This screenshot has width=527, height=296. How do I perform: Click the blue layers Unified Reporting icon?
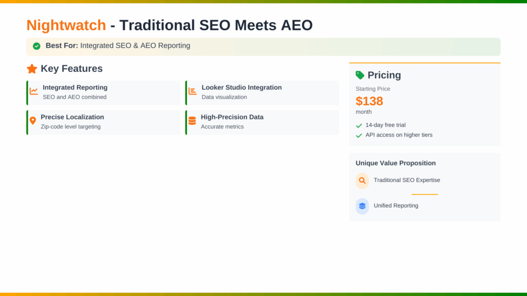pos(362,206)
